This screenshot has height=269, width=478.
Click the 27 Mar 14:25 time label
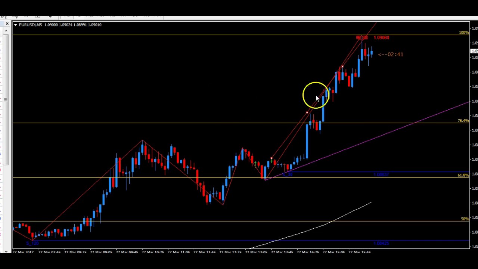[x=308, y=252]
